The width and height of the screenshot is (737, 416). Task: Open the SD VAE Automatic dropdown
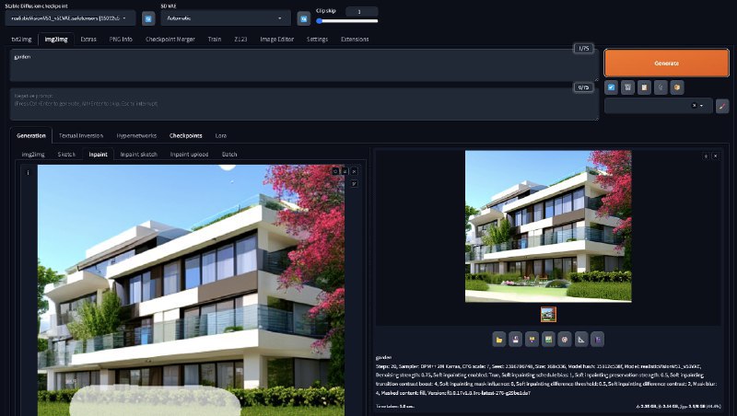[x=226, y=18]
